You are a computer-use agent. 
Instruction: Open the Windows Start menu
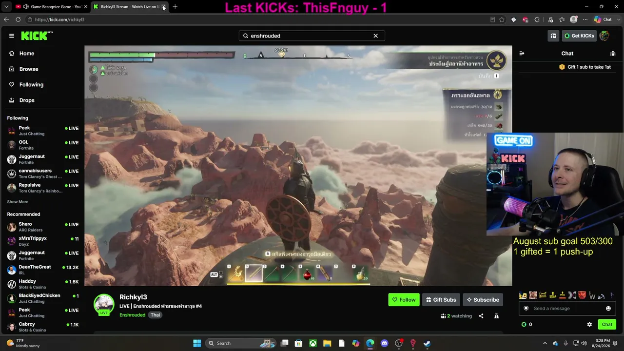coord(197,343)
